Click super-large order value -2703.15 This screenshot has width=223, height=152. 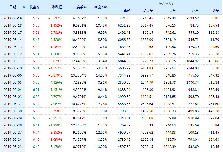point(146,147)
